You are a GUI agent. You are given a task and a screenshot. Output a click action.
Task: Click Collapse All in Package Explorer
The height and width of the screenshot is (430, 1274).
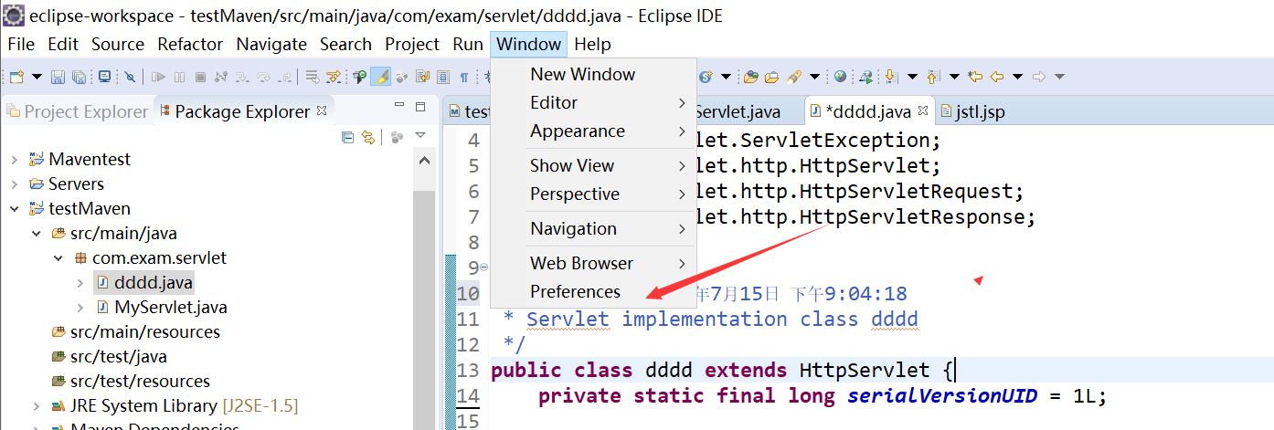[347, 137]
